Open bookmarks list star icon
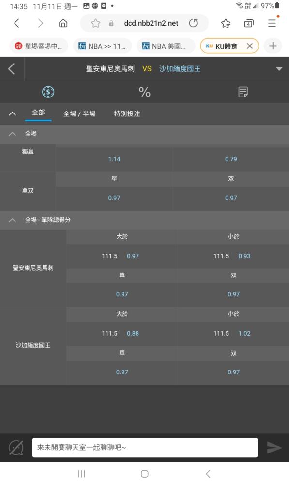Image resolution: width=289 pixels, height=485 pixels. (226, 23)
